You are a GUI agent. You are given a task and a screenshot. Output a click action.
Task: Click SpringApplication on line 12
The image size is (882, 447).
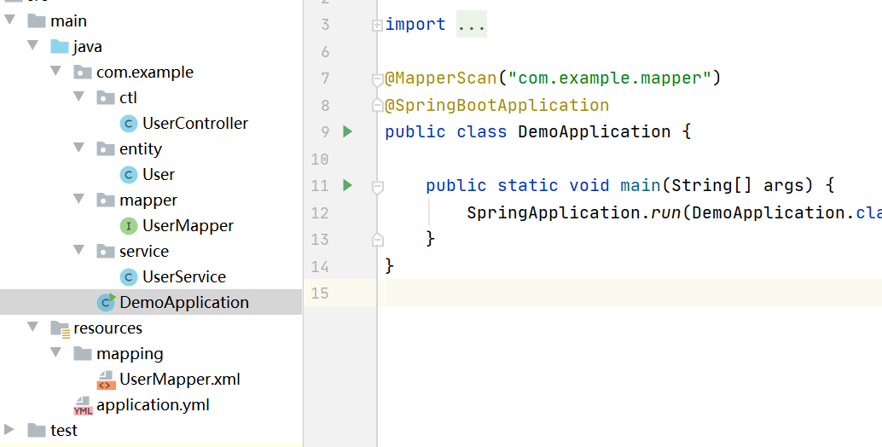(553, 212)
